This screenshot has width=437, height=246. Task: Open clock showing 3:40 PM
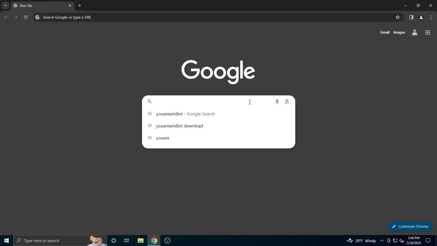(414, 241)
